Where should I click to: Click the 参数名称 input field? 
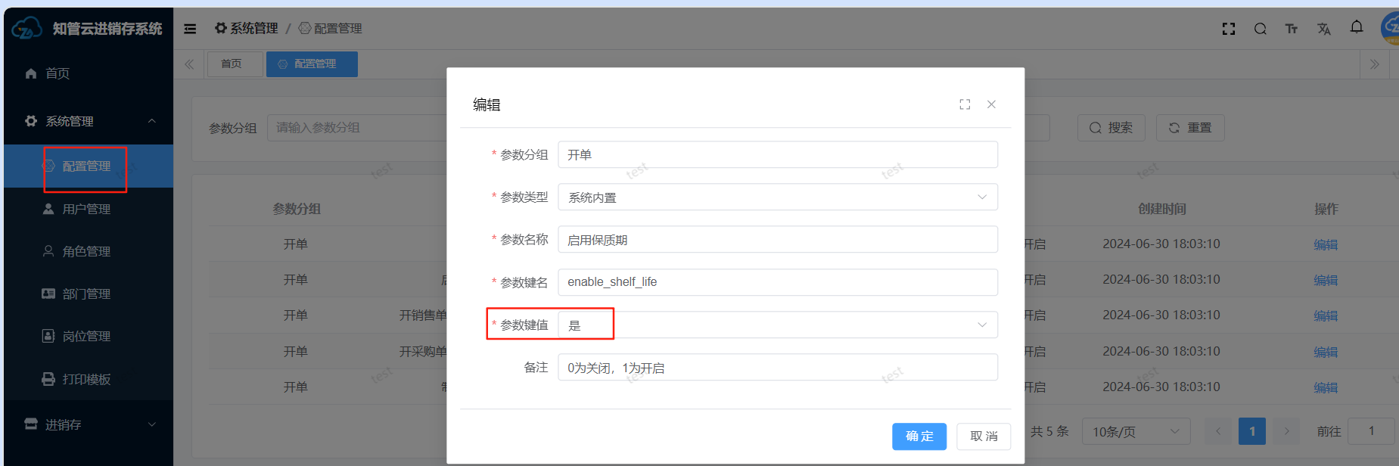pyautogui.click(x=777, y=240)
